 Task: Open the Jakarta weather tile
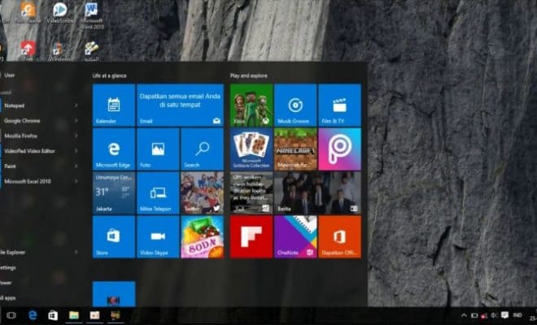pyautogui.click(x=114, y=193)
